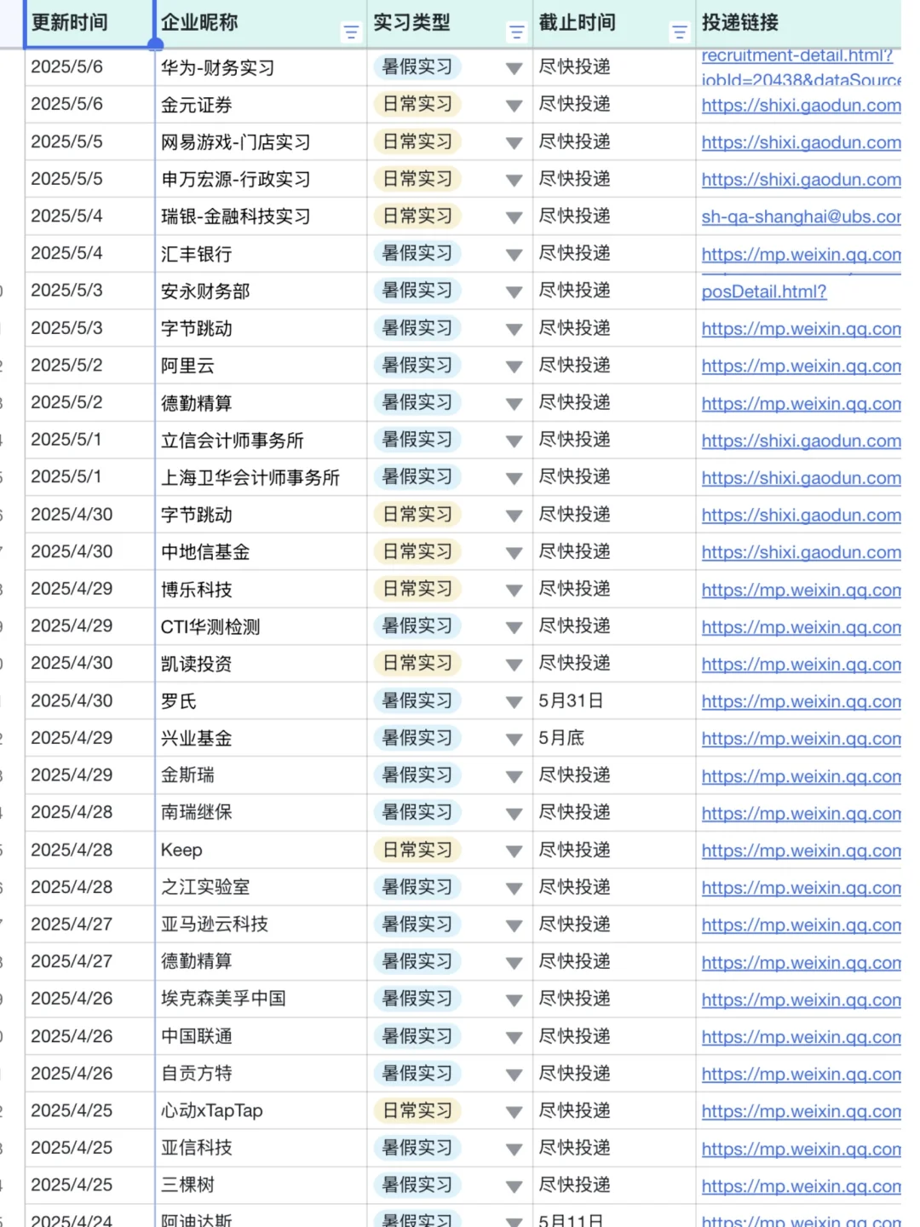
Task: Follow weixin link in 金斯瑞 row
Action: (x=801, y=776)
